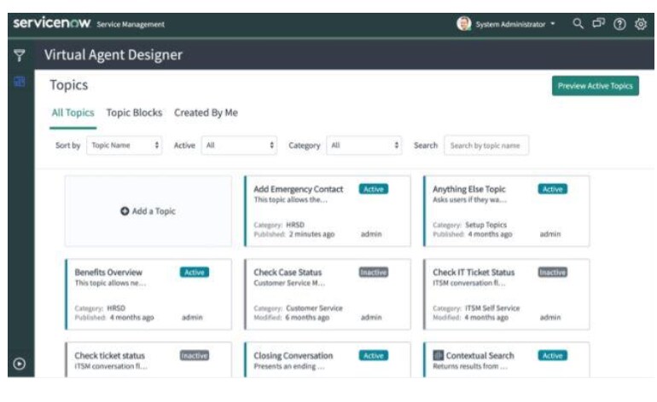Screen dimensions: 657x402
Task: Open the Anything Else Topic card
Action: [506, 211]
